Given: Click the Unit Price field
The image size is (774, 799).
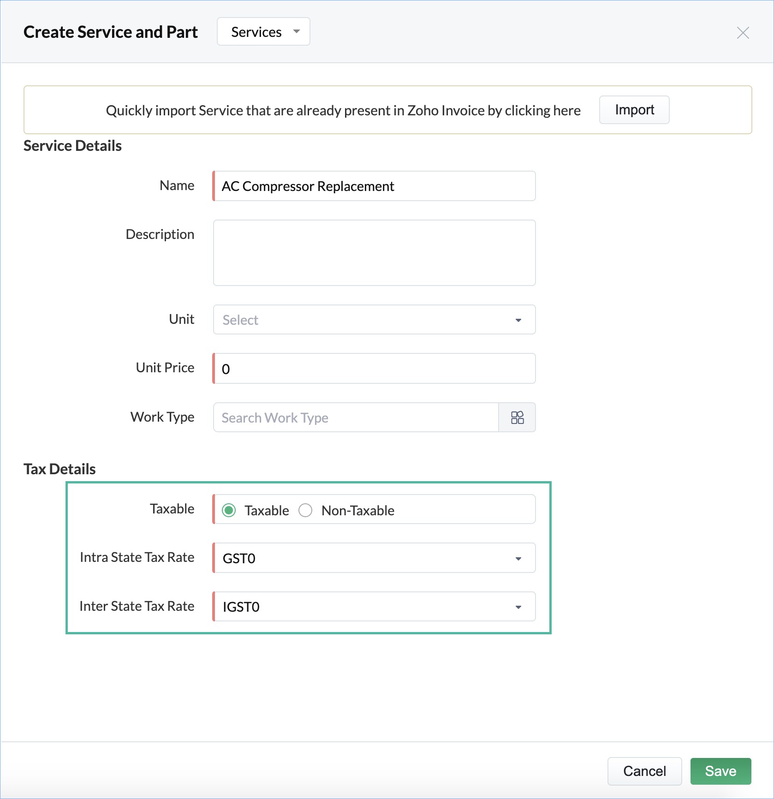Looking at the screenshot, I should click(x=374, y=369).
